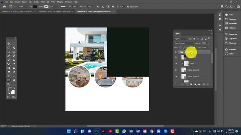Toggle the layer filtering on/off switch
The width and height of the screenshot is (241, 135).
209,38
